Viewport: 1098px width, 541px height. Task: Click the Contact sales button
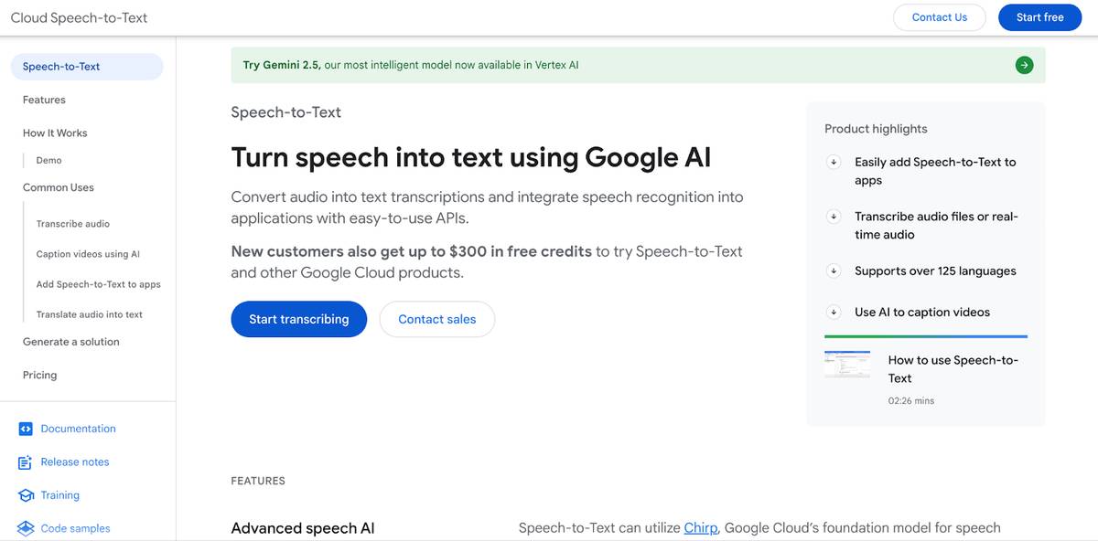click(x=437, y=319)
